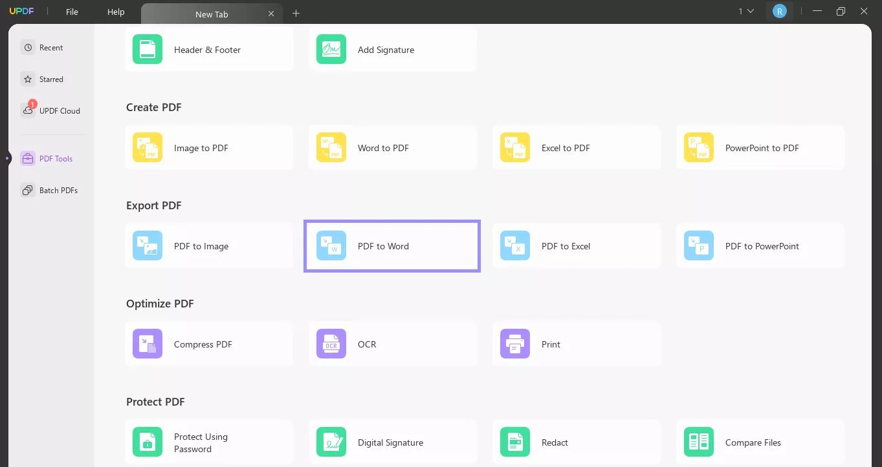Viewport: 882px width, 467px height.
Task: Click the Add Signature tool icon
Action: (331, 49)
